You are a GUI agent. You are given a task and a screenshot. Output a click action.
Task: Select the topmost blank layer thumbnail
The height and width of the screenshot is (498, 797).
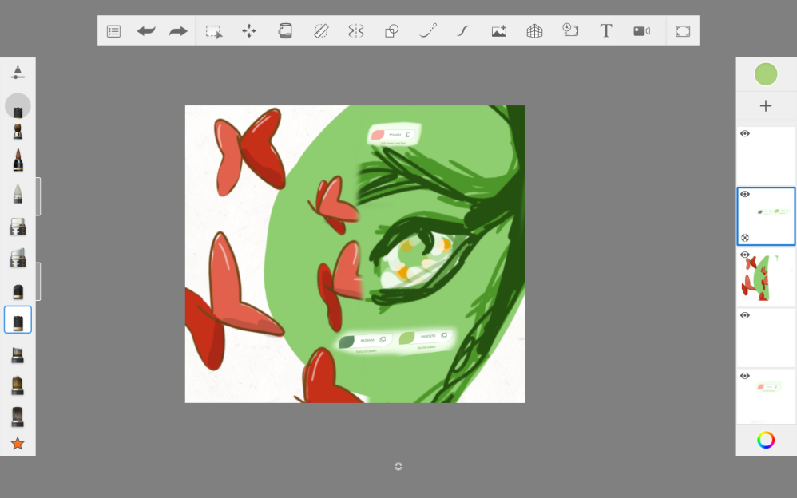[766, 156]
